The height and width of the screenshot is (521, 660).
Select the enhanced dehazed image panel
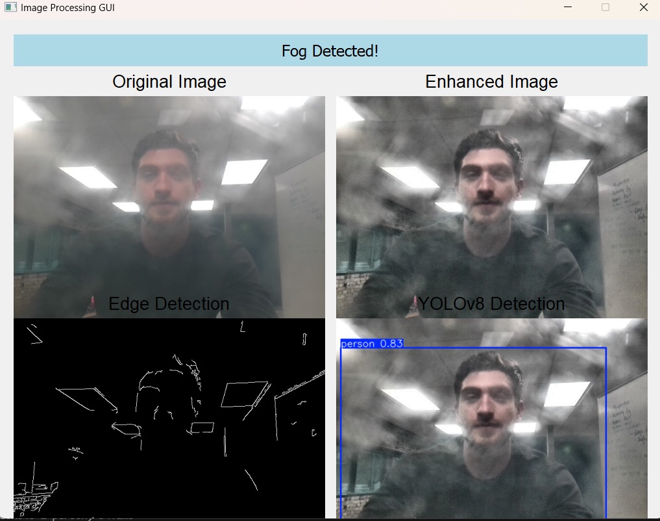[492, 207]
